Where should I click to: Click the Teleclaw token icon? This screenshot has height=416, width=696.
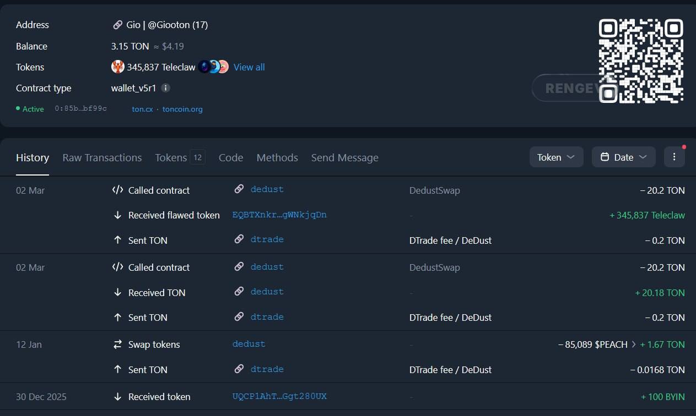click(x=117, y=67)
